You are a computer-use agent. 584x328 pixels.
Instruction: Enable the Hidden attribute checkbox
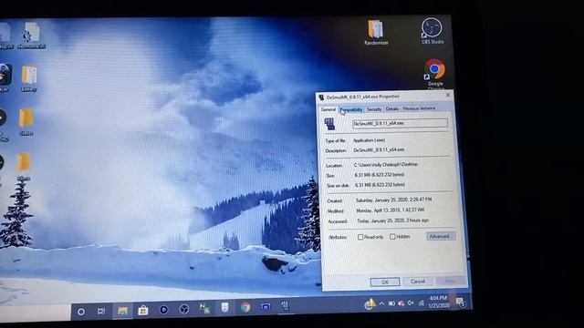pyautogui.click(x=392, y=237)
